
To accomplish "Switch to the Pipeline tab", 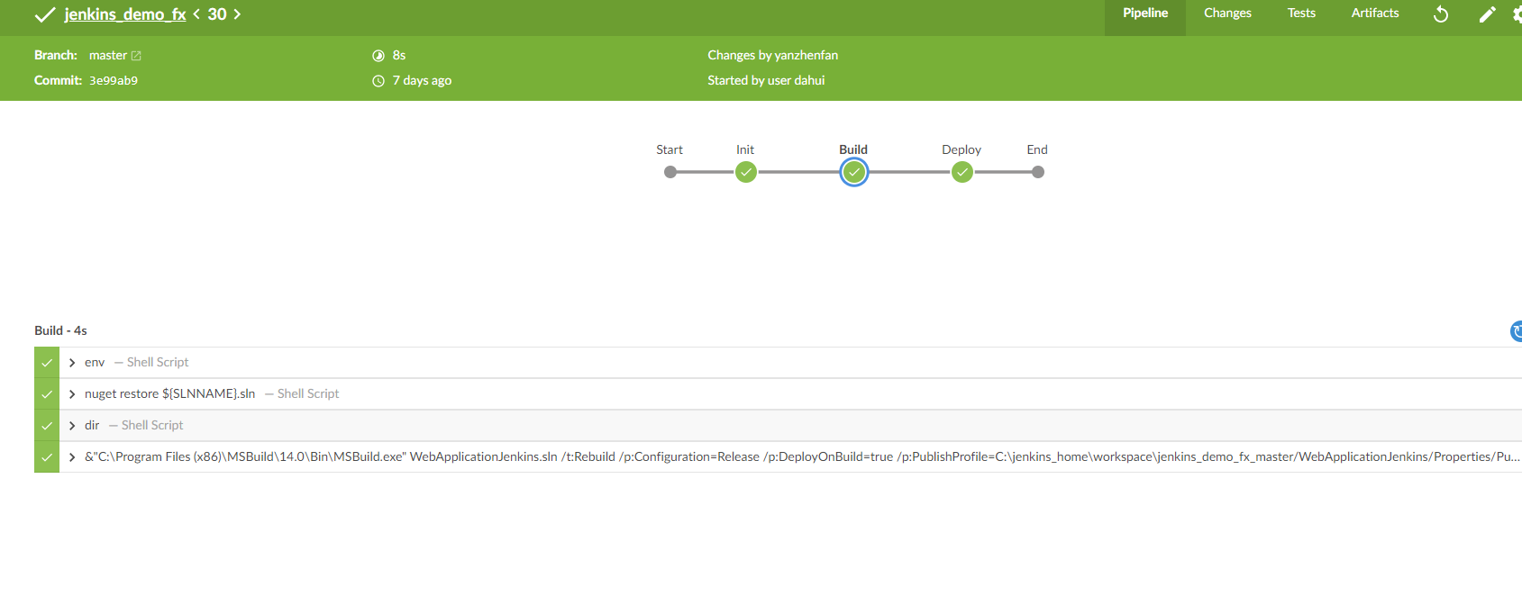I will coord(1145,14).
